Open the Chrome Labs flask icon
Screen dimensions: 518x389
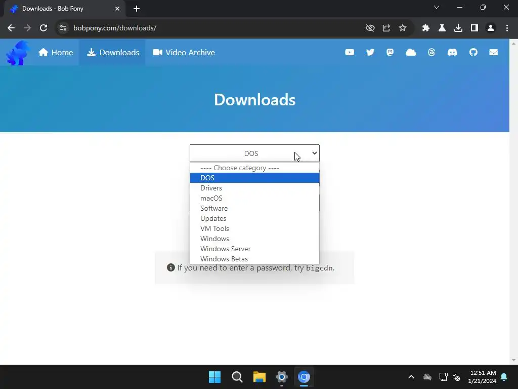pyautogui.click(x=442, y=28)
